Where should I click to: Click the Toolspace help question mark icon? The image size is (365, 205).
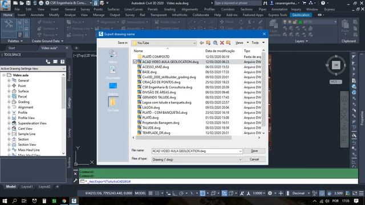(x=62, y=61)
